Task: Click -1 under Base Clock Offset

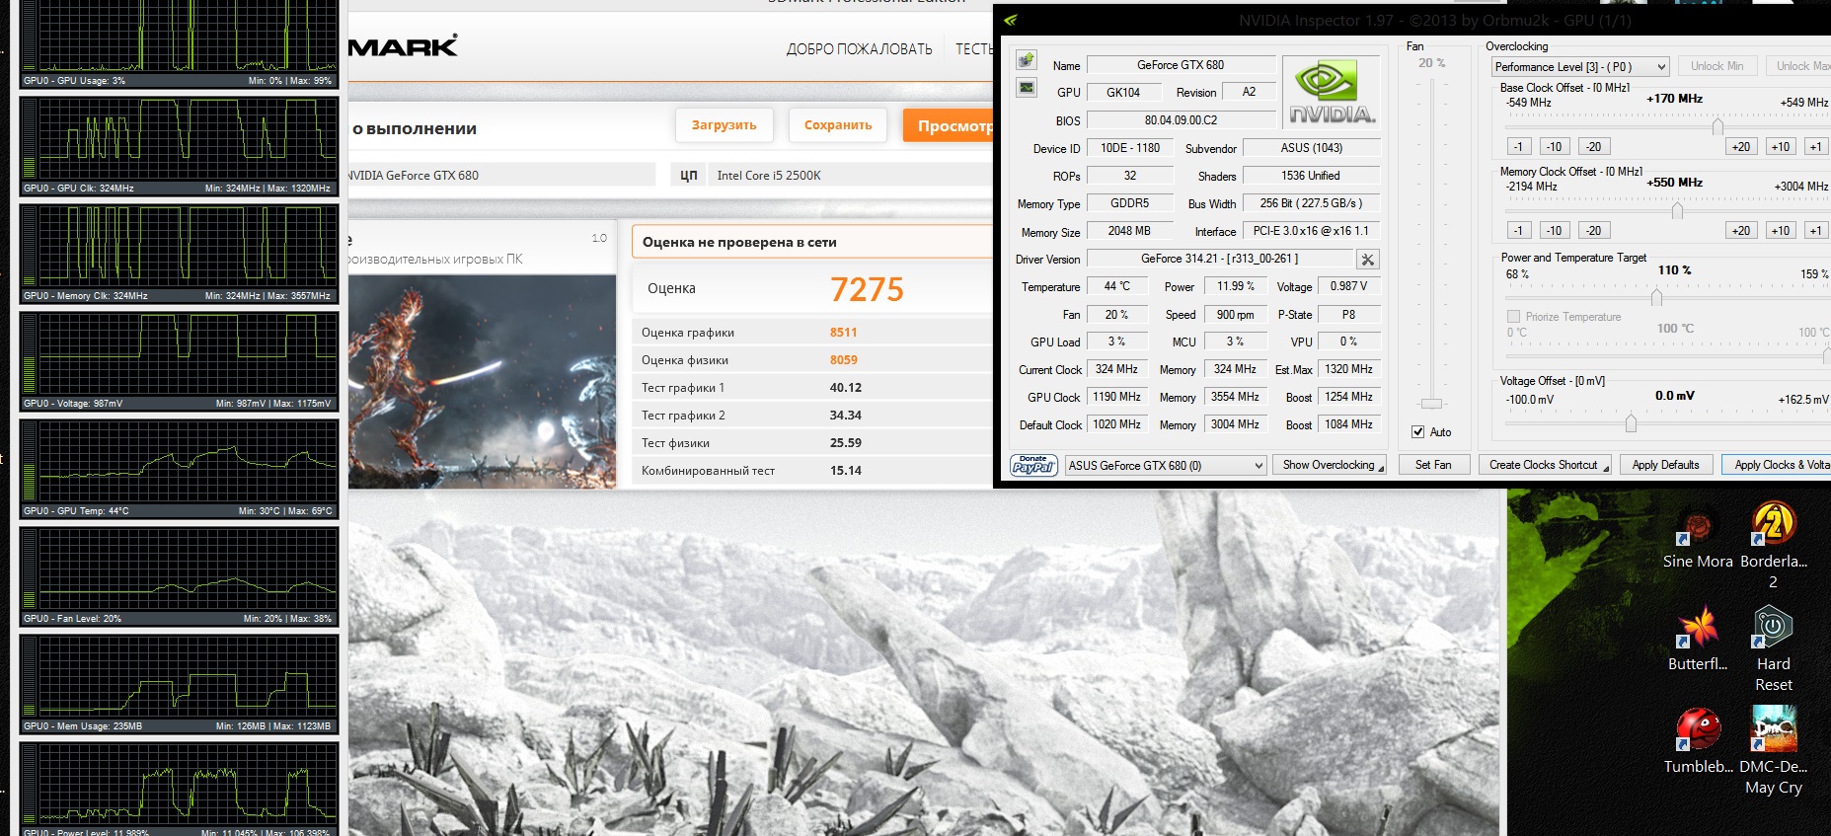Action: pos(1518,147)
